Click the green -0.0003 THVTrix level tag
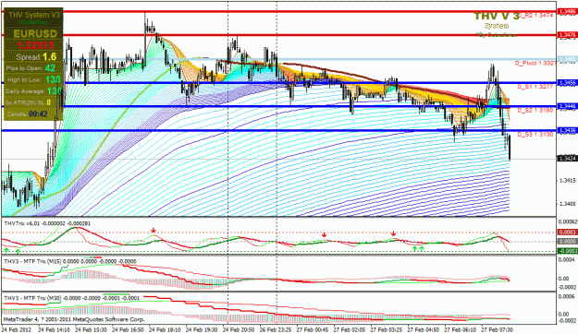The width and height of the screenshot is (578, 334). point(568,251)
